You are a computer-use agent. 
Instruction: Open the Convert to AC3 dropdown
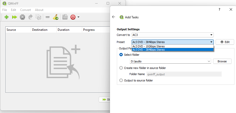pyautogui.click(x=172, y=35)
